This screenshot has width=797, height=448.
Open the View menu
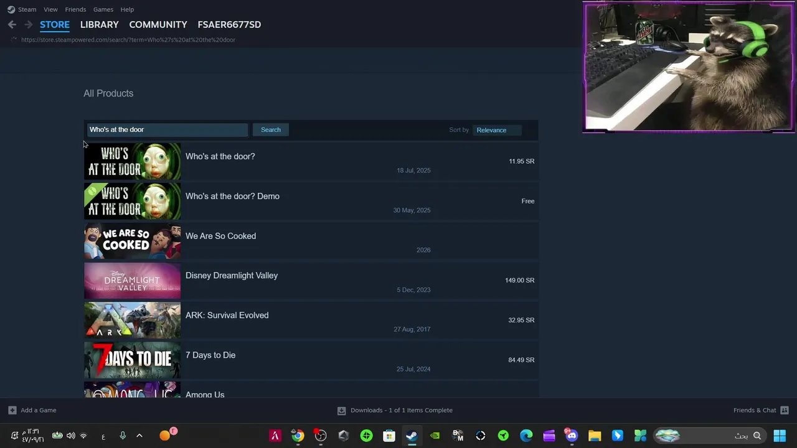click(x=50, y=9)
